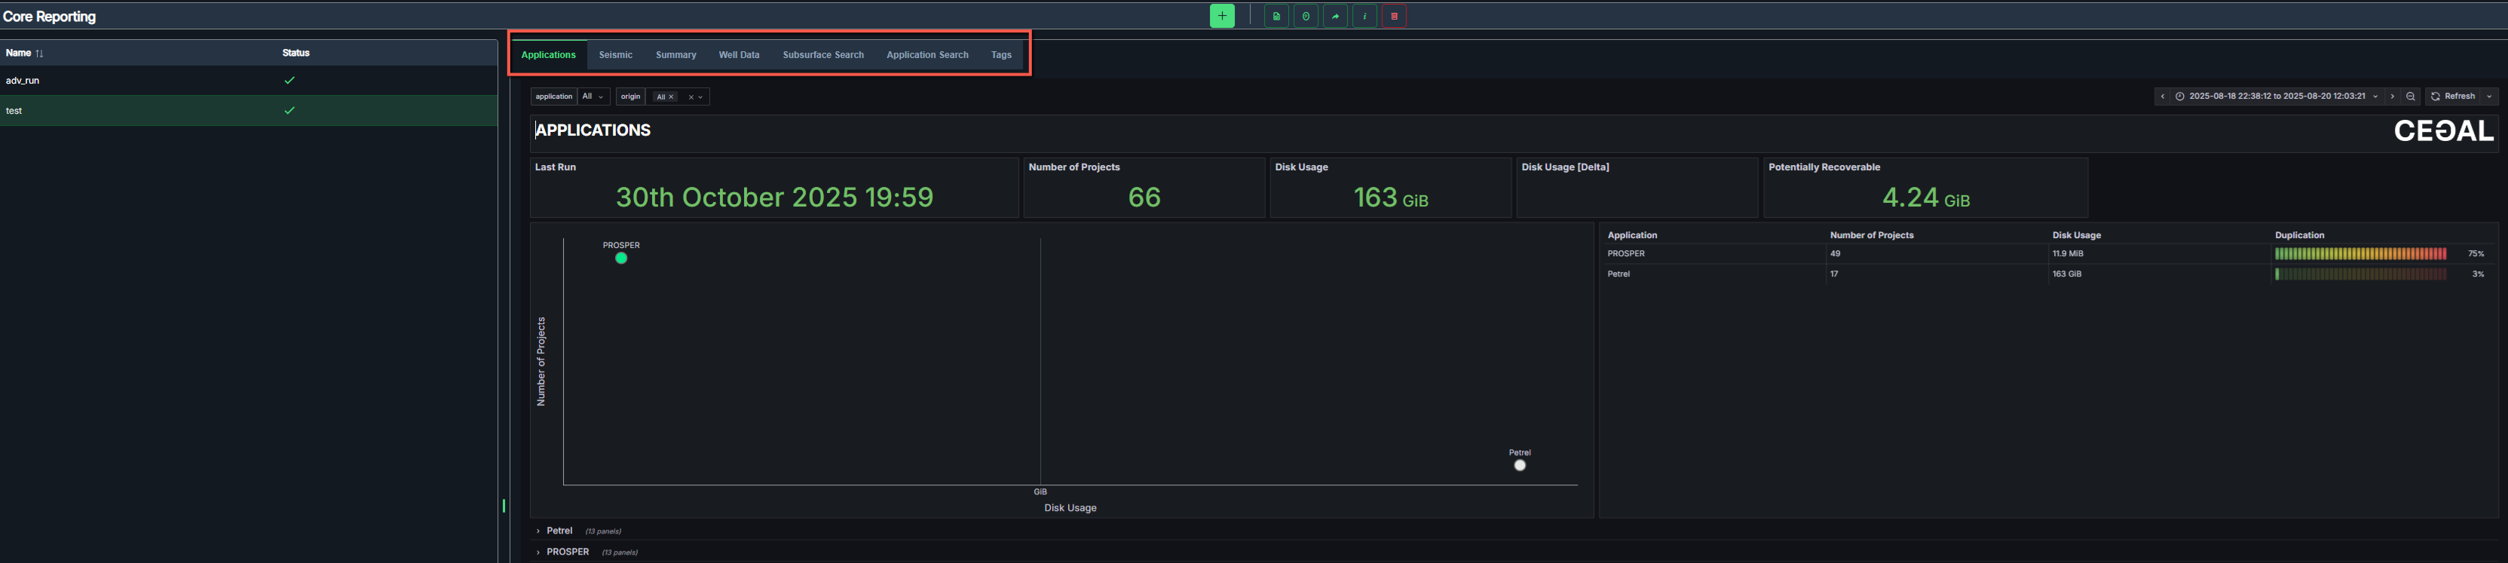
Task: Click the Refresh button
Action: click(x=2452, y=96)
